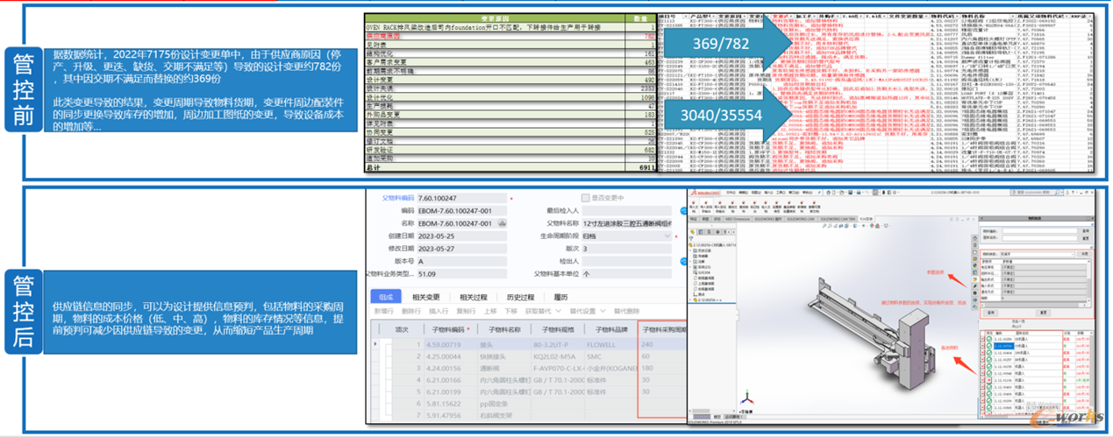Click the 编码 field with EBOM-7.60.100247-001

coord(461,211)
